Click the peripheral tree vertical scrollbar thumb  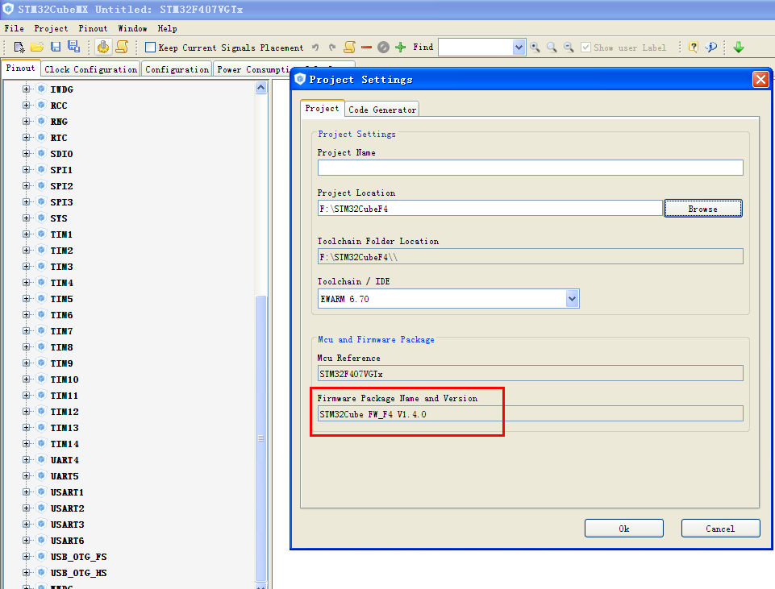click(261, 438)
